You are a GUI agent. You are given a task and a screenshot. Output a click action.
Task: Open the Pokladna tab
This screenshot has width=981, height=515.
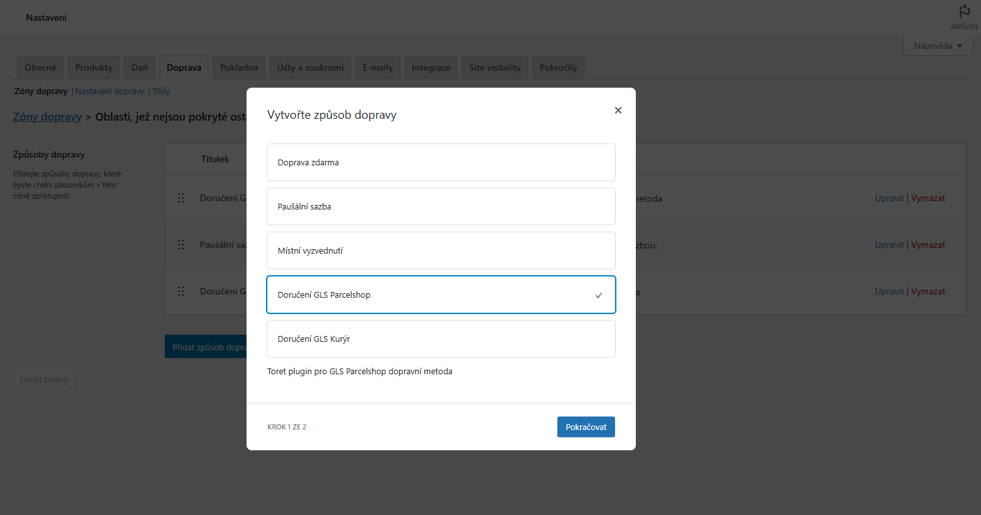click(239, 67)
